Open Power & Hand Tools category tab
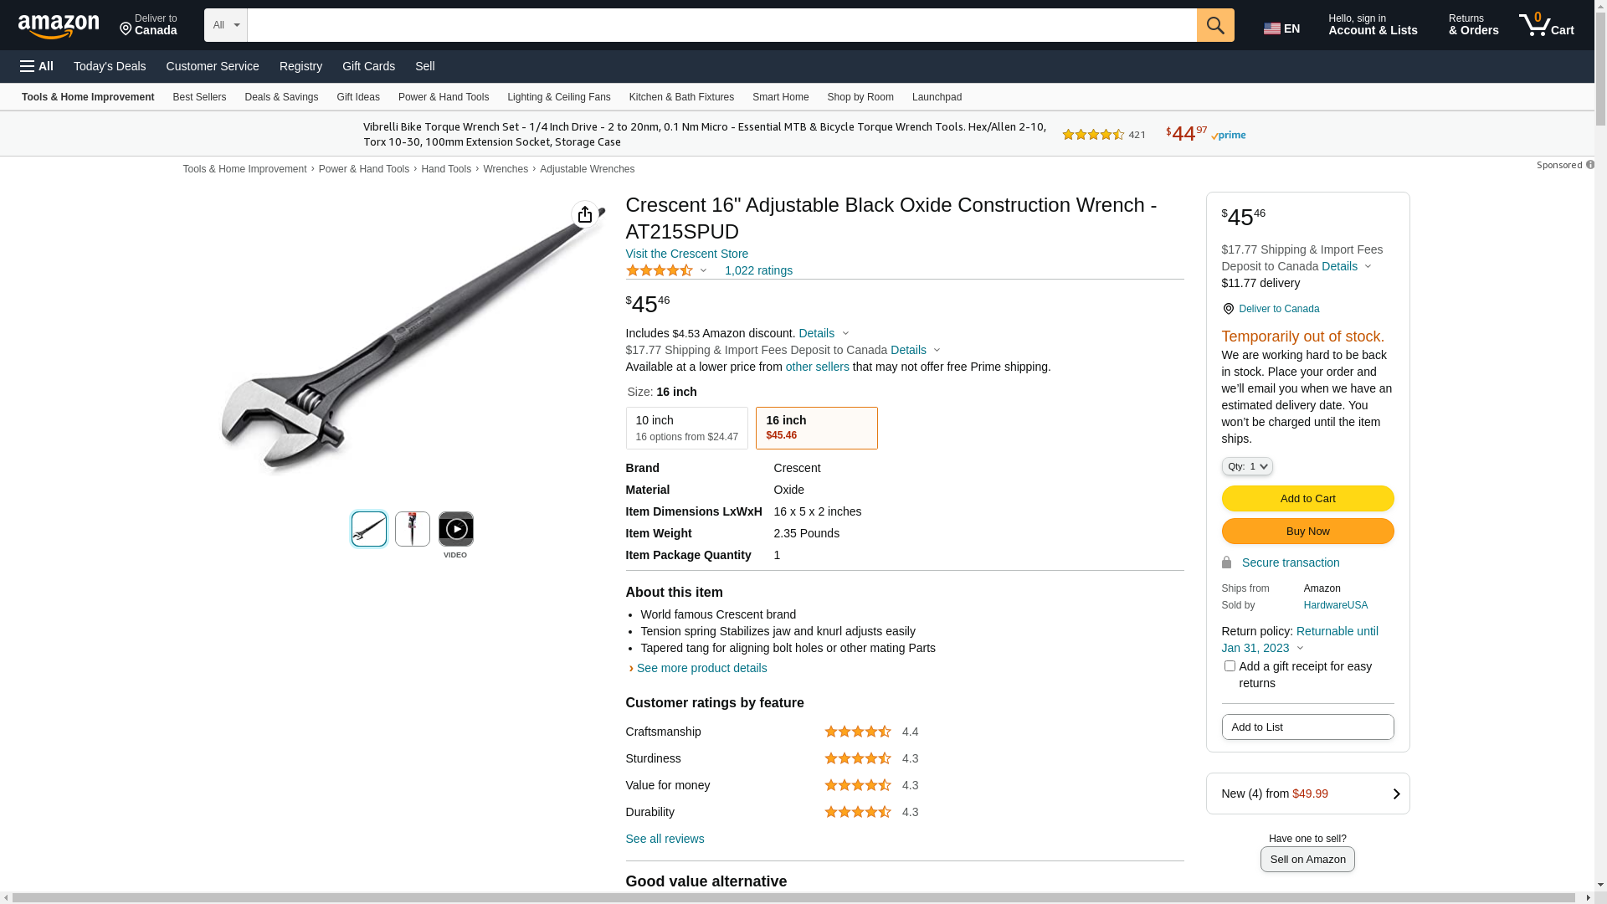Screen dimensions: 1607x904 click(443, 97)
